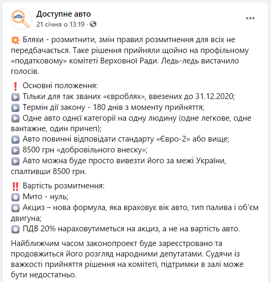Click the play bullet beside Тільки для так званих
Viewport: 271px width, 282px height.
(15, 97)
